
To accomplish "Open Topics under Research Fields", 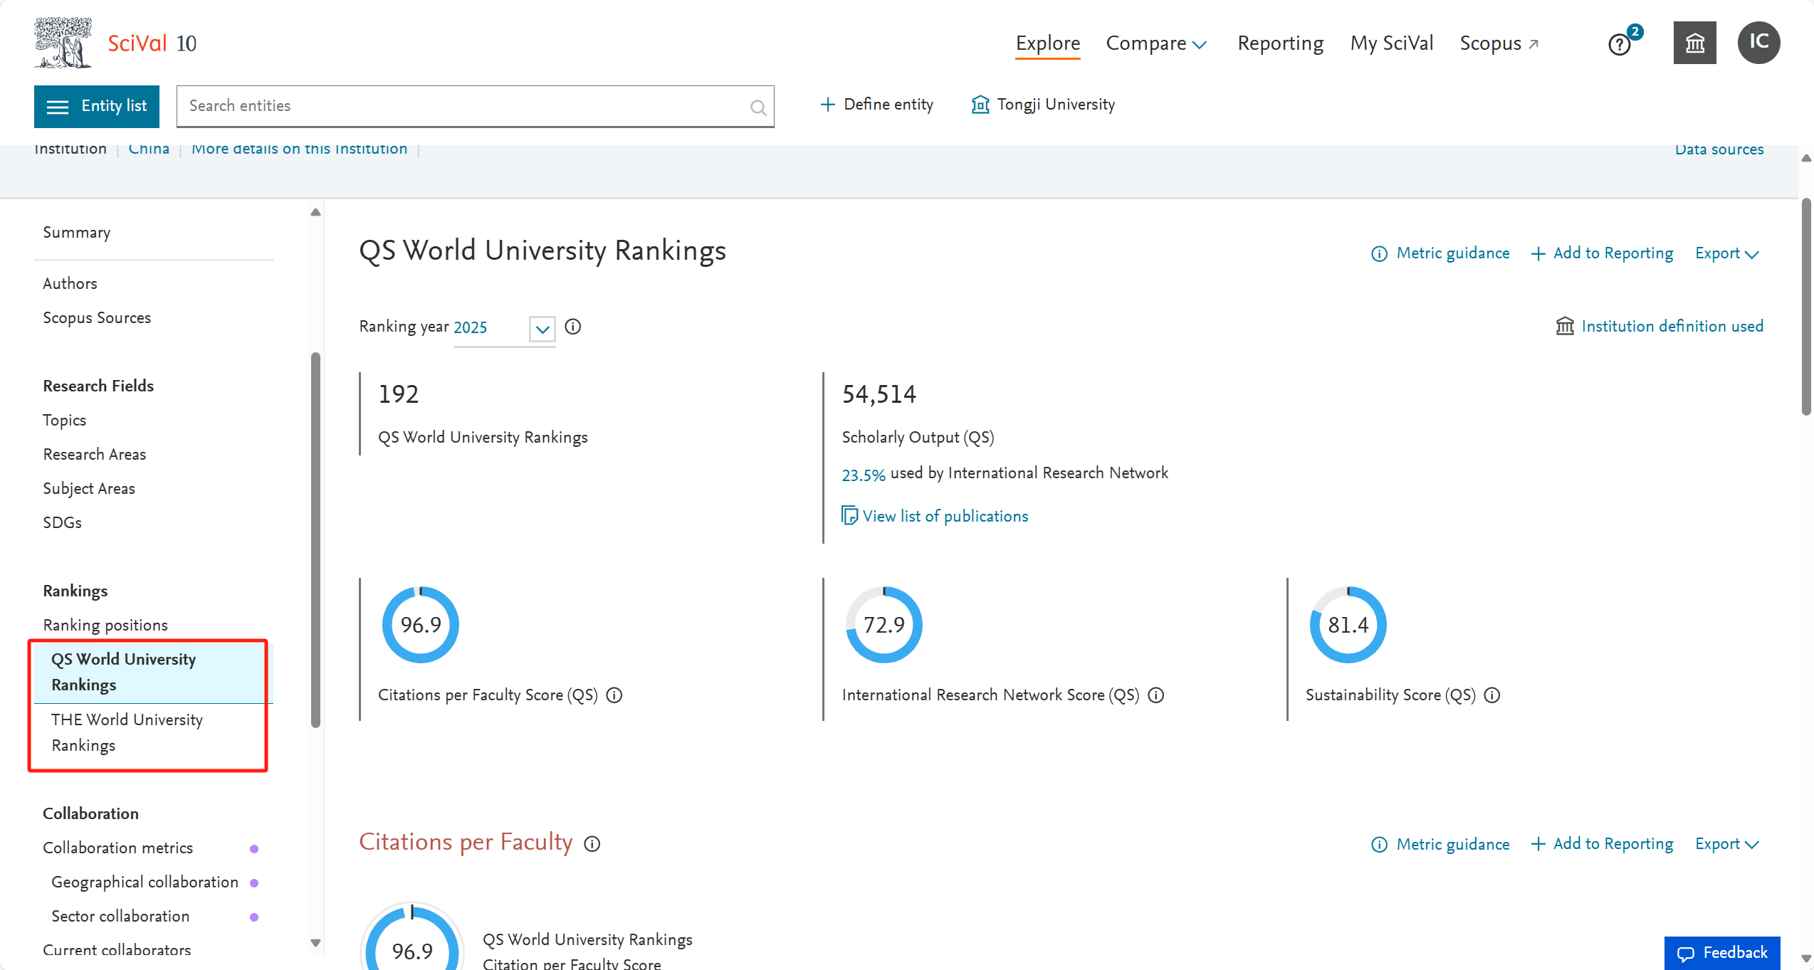I will 64,420.
